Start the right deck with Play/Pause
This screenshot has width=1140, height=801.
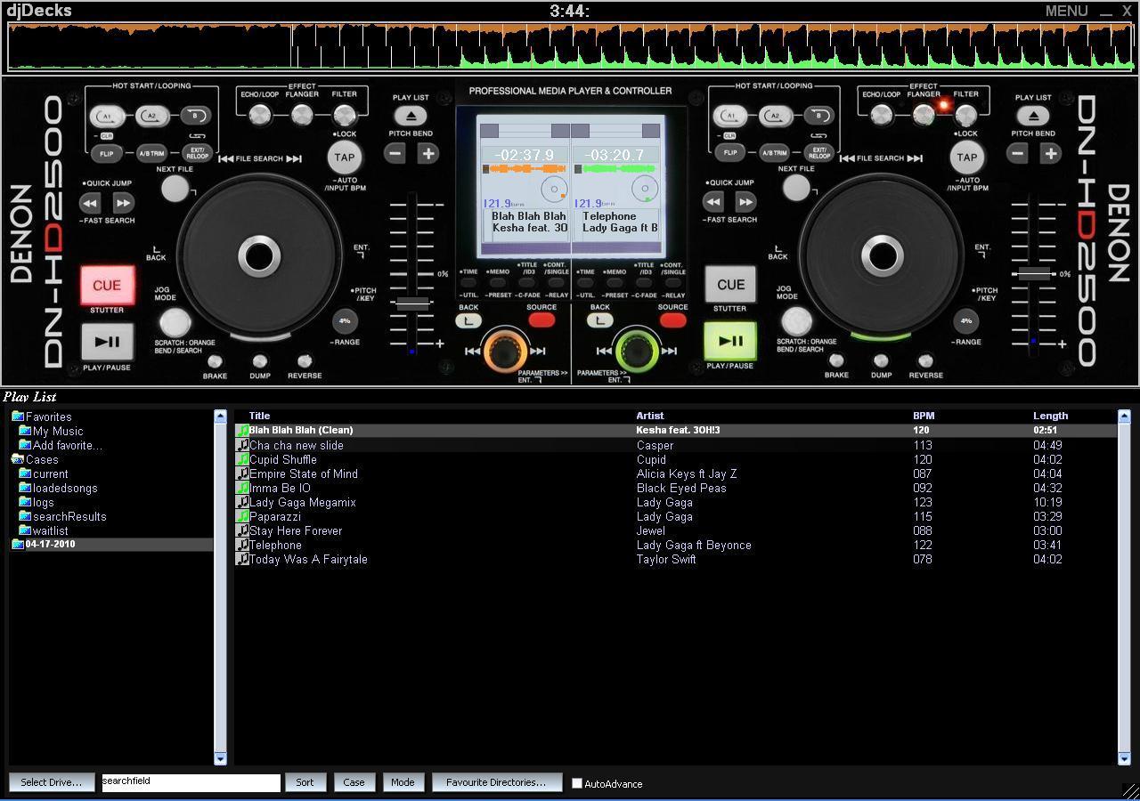coord(730,341)
